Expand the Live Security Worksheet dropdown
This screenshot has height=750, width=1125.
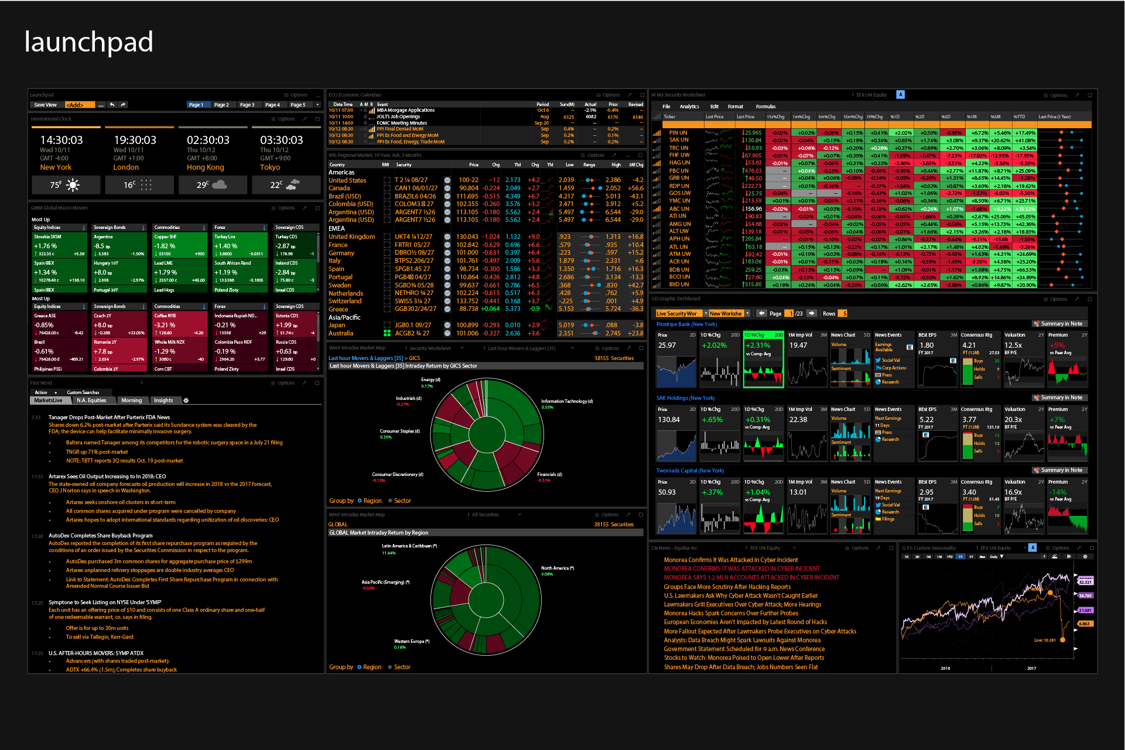click(x=706, y=314)
